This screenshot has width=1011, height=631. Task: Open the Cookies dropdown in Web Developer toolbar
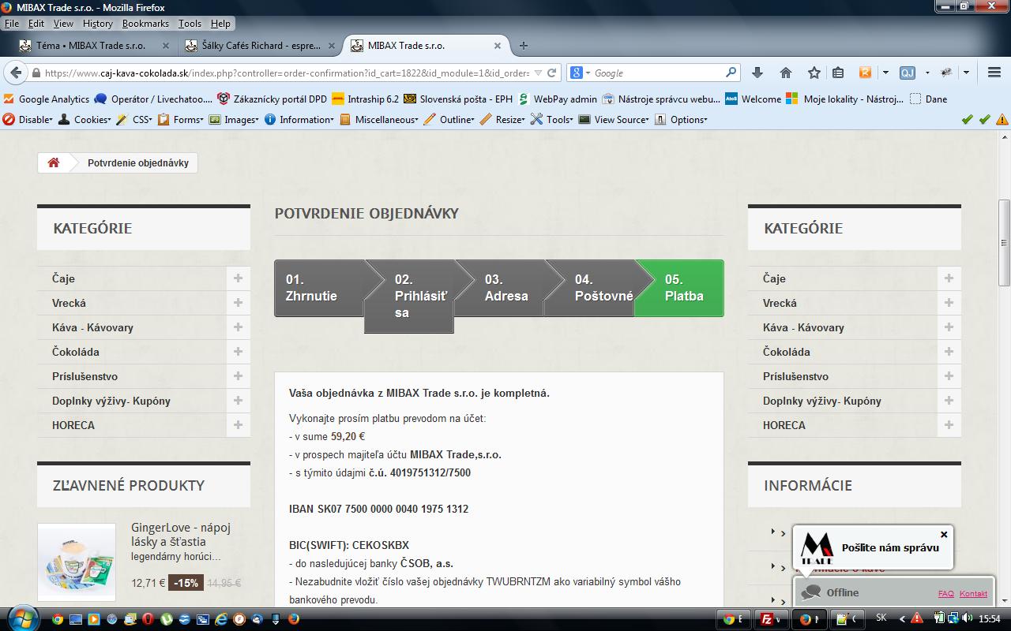(x=85, y=120)
